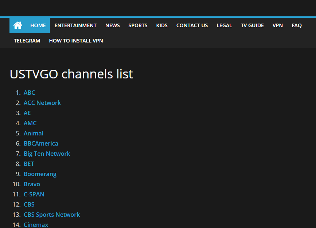Open the C-SPAN channel link
This screenshot has height=228, width=316.
pos(34,194)
